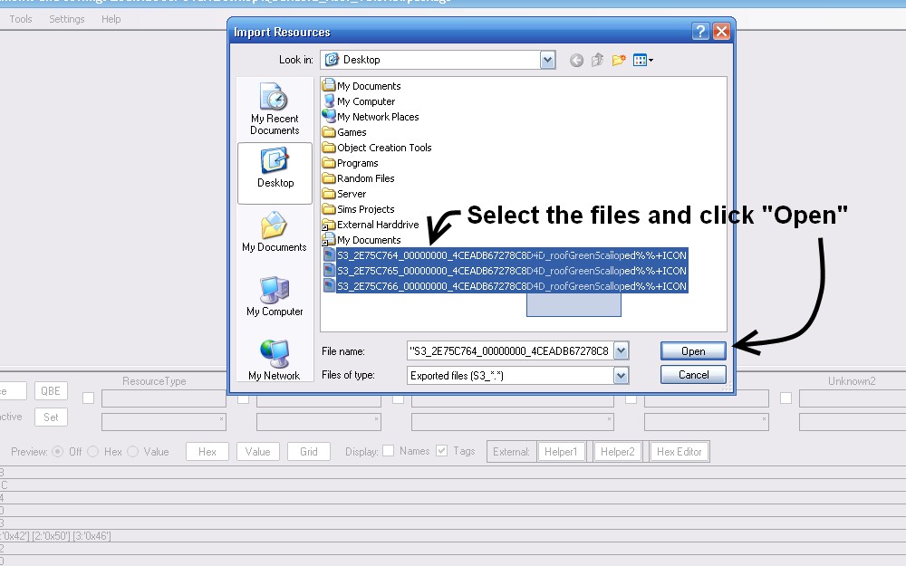Select the Hex preview radio button

pyautogui.click(x=93, y=451)
